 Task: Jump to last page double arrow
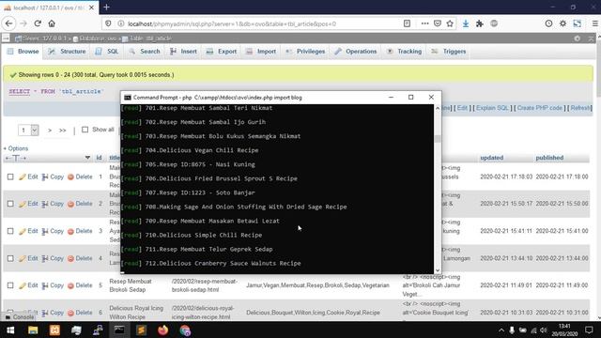coord(63,131)
